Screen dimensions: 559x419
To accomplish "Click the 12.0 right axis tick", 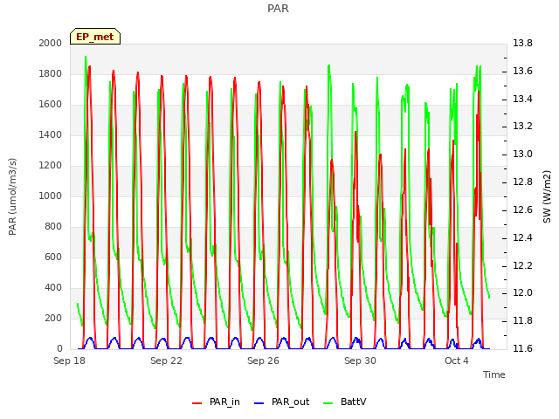I will [522, 293].
